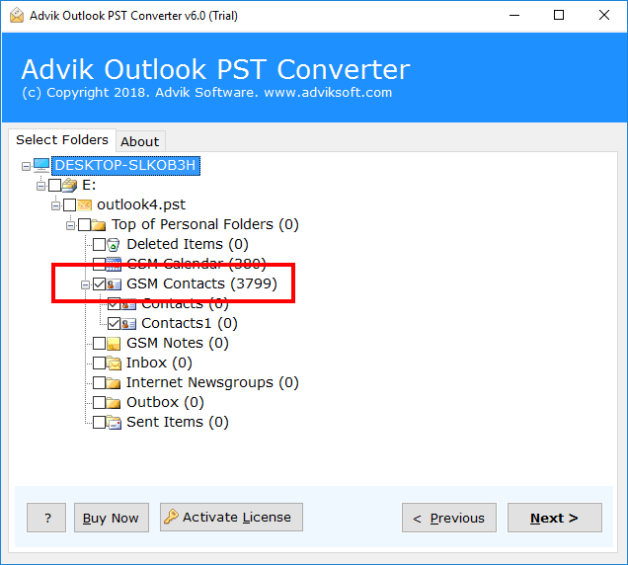Select the Inbox (0) label
This screenshot has width=628, height=565.
(x=159, y=363)
